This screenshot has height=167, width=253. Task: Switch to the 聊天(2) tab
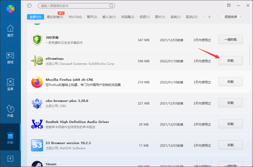(92, 17)
